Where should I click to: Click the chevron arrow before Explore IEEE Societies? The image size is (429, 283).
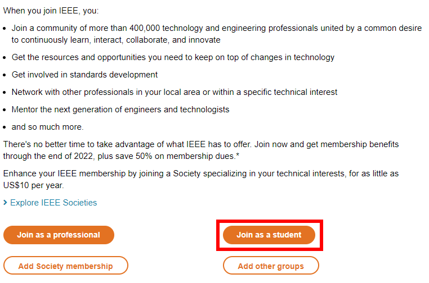pos(5,203)
